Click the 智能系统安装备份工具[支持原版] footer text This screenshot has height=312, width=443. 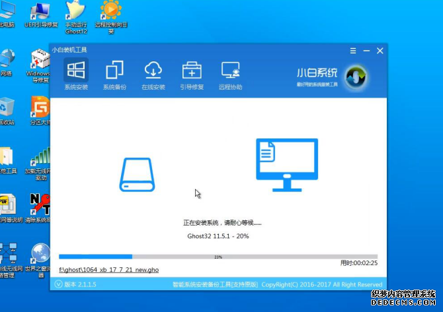point(216,284)
